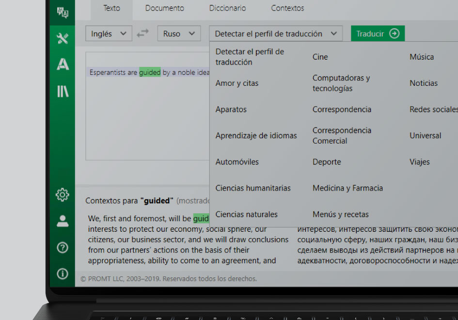Switch to the Contextos tab
The height and width of the screenshot is (320, 458).
[x=287, y=8]
